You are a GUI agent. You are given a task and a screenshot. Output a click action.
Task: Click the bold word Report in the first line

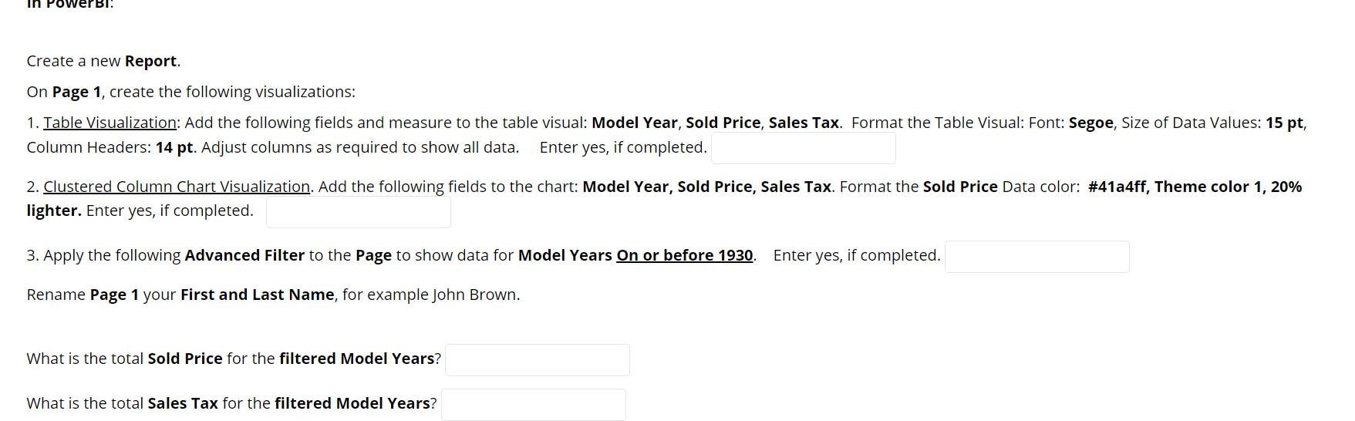(x=150, y=61)
